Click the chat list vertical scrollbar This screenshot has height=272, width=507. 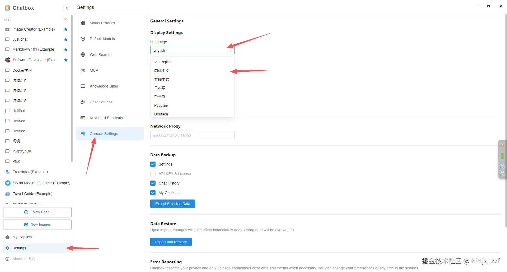tap(72, 105)
